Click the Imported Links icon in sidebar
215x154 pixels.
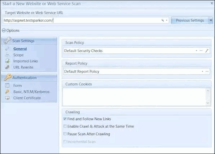(7, 61)
